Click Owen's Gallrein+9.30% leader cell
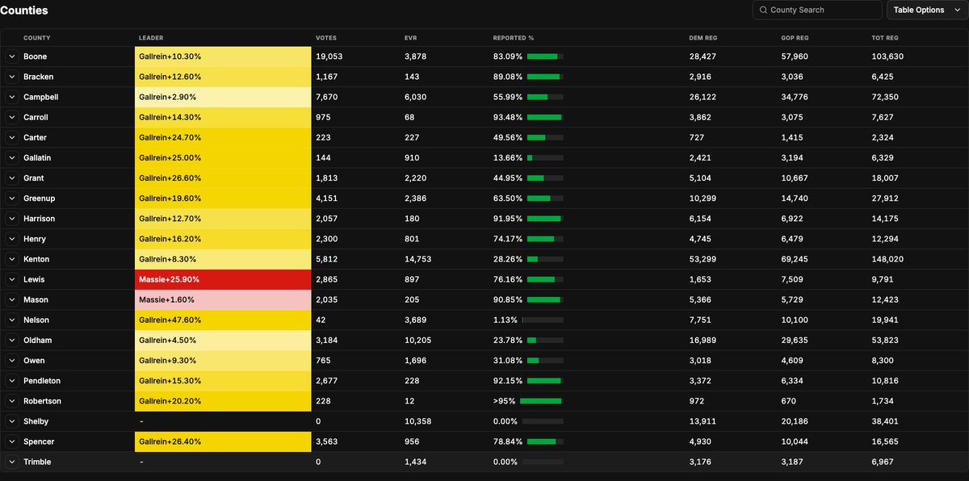The width and height of the screenshot is (969, 481). (x=223, y=361)
